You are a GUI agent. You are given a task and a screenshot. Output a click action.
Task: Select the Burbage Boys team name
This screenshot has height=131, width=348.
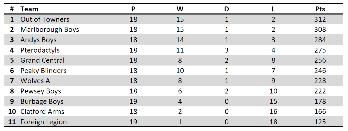(42, 101)
